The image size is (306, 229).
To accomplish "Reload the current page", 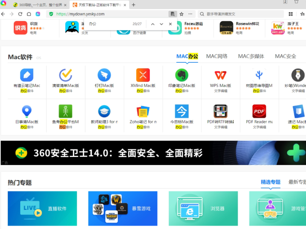I will (20, 14).
